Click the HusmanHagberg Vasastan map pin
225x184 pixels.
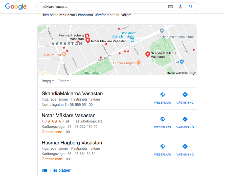87,36
